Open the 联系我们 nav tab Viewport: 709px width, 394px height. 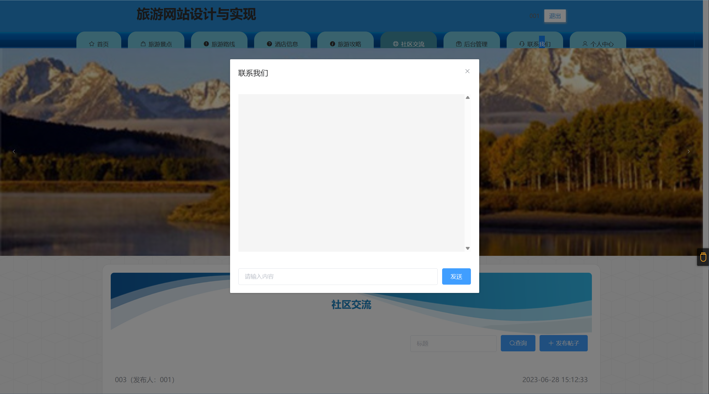click(x=535, y=40)
